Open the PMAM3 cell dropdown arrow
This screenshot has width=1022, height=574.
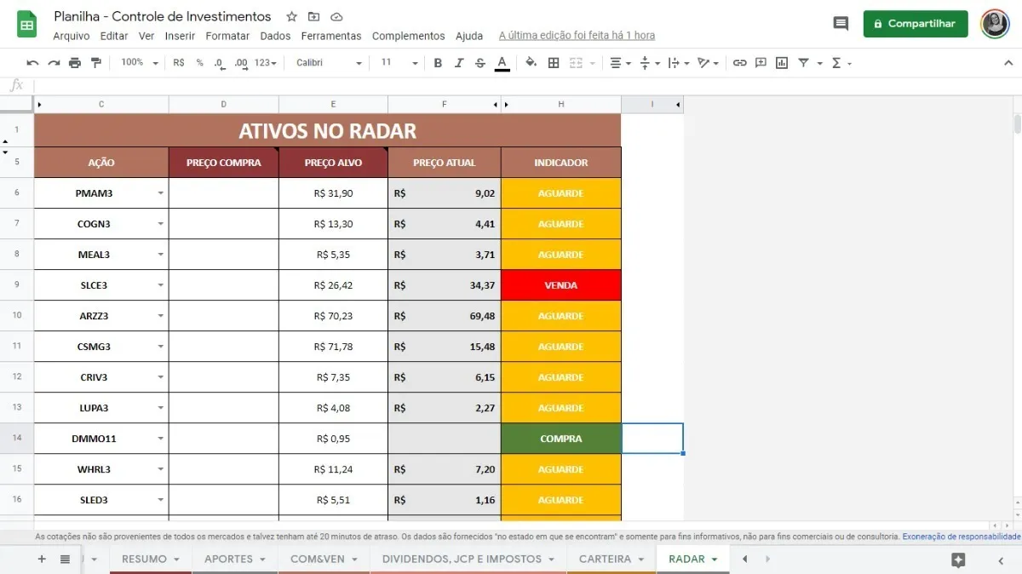click(160, 193)
